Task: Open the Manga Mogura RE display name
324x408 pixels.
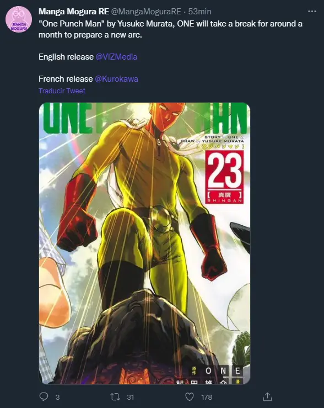Action: (x=74, y=12)
